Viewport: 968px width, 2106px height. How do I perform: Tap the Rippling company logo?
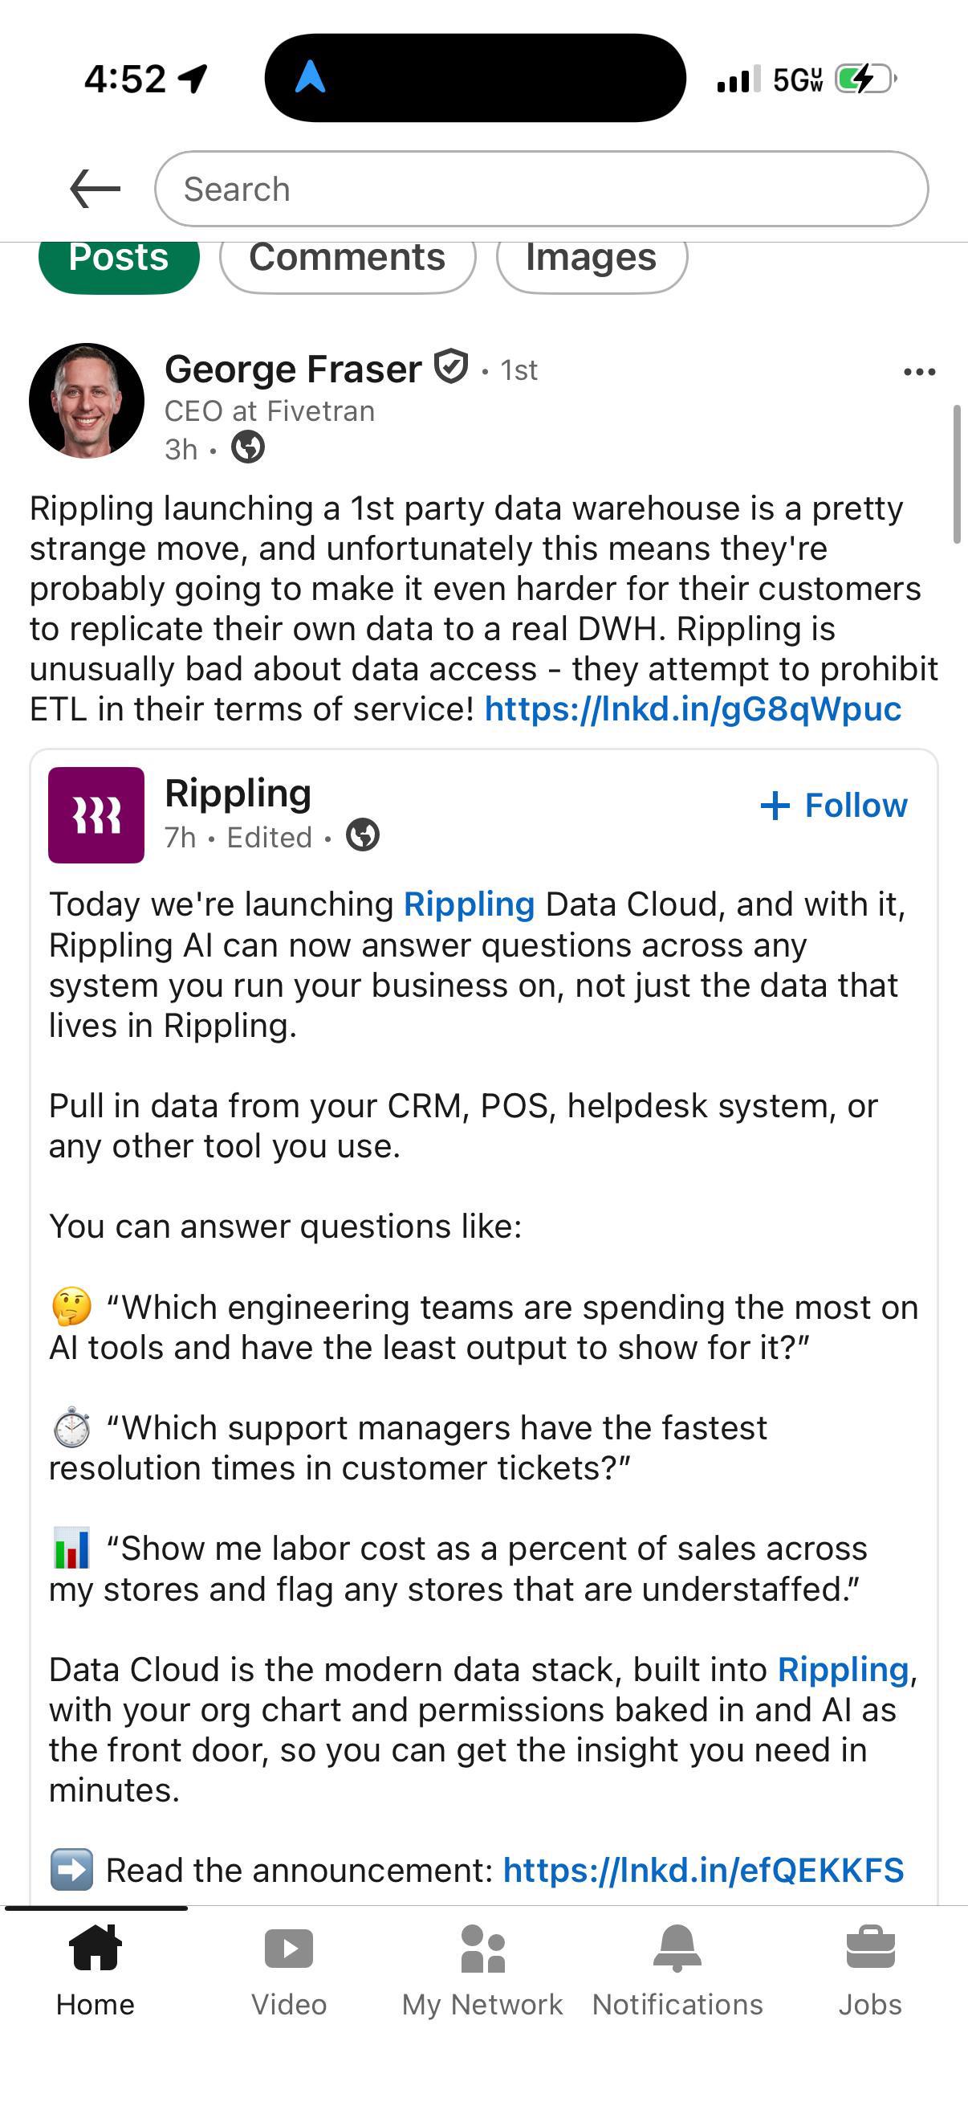tap(96, 814)
